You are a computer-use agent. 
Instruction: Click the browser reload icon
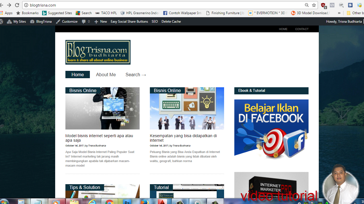(x=17, y=5)
